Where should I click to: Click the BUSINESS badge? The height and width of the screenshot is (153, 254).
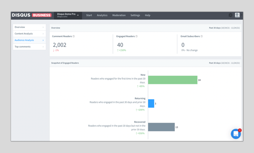pos(41,15)
